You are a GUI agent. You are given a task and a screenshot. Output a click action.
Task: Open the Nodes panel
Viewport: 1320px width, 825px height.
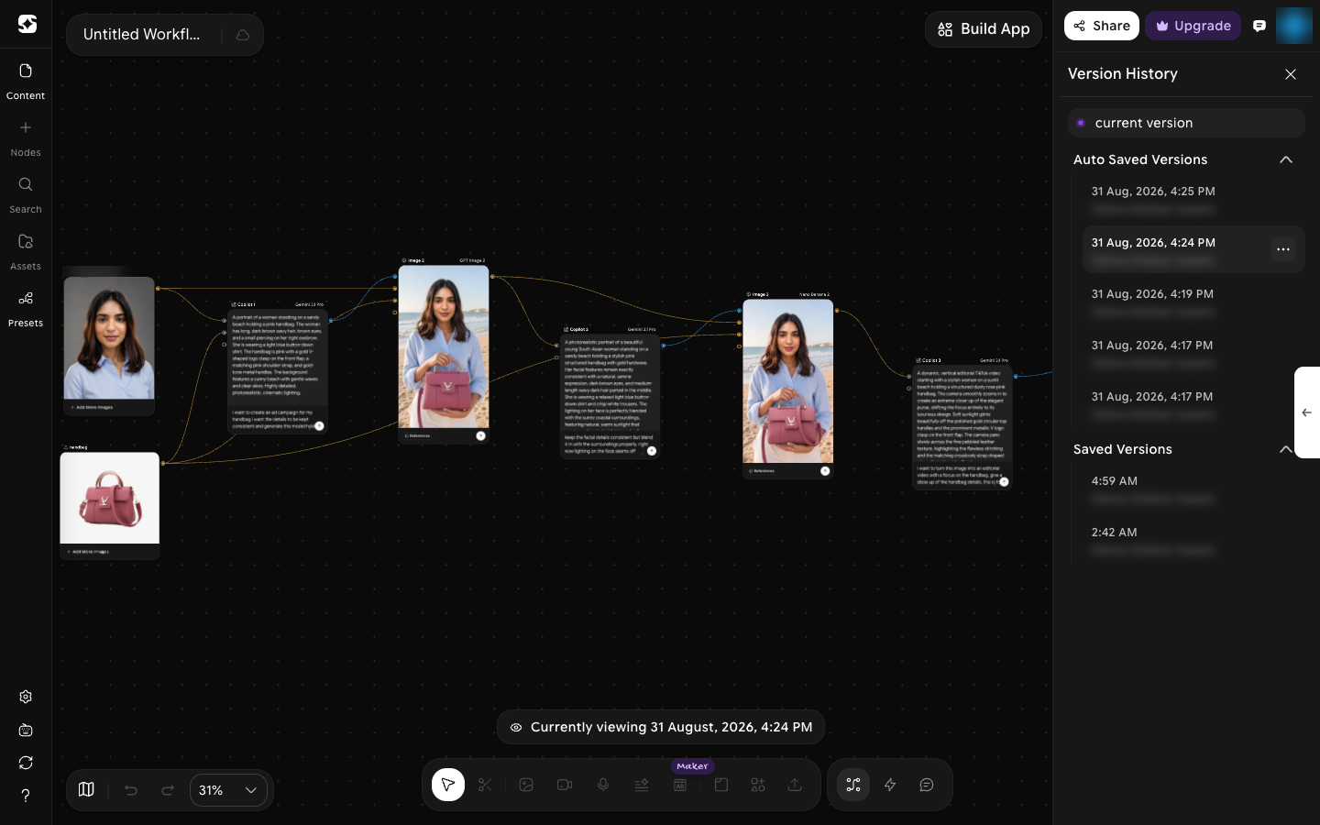point(26,137)
